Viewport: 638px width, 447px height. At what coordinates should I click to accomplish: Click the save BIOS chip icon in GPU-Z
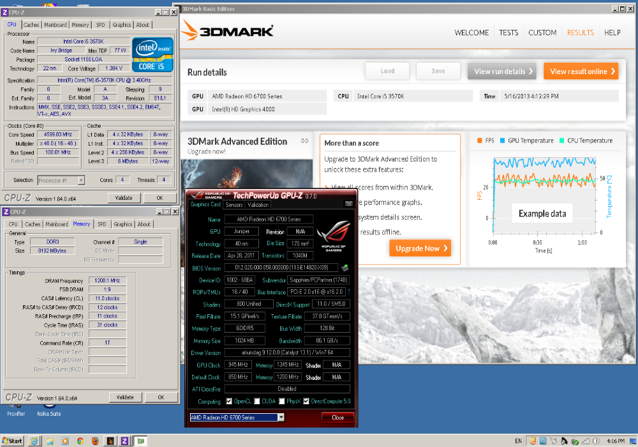click(x=345, y=268)
